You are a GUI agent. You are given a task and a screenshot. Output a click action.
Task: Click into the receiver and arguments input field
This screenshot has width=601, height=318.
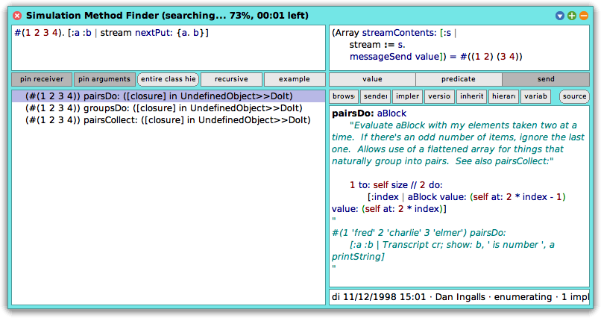click(x=169, y=48)
